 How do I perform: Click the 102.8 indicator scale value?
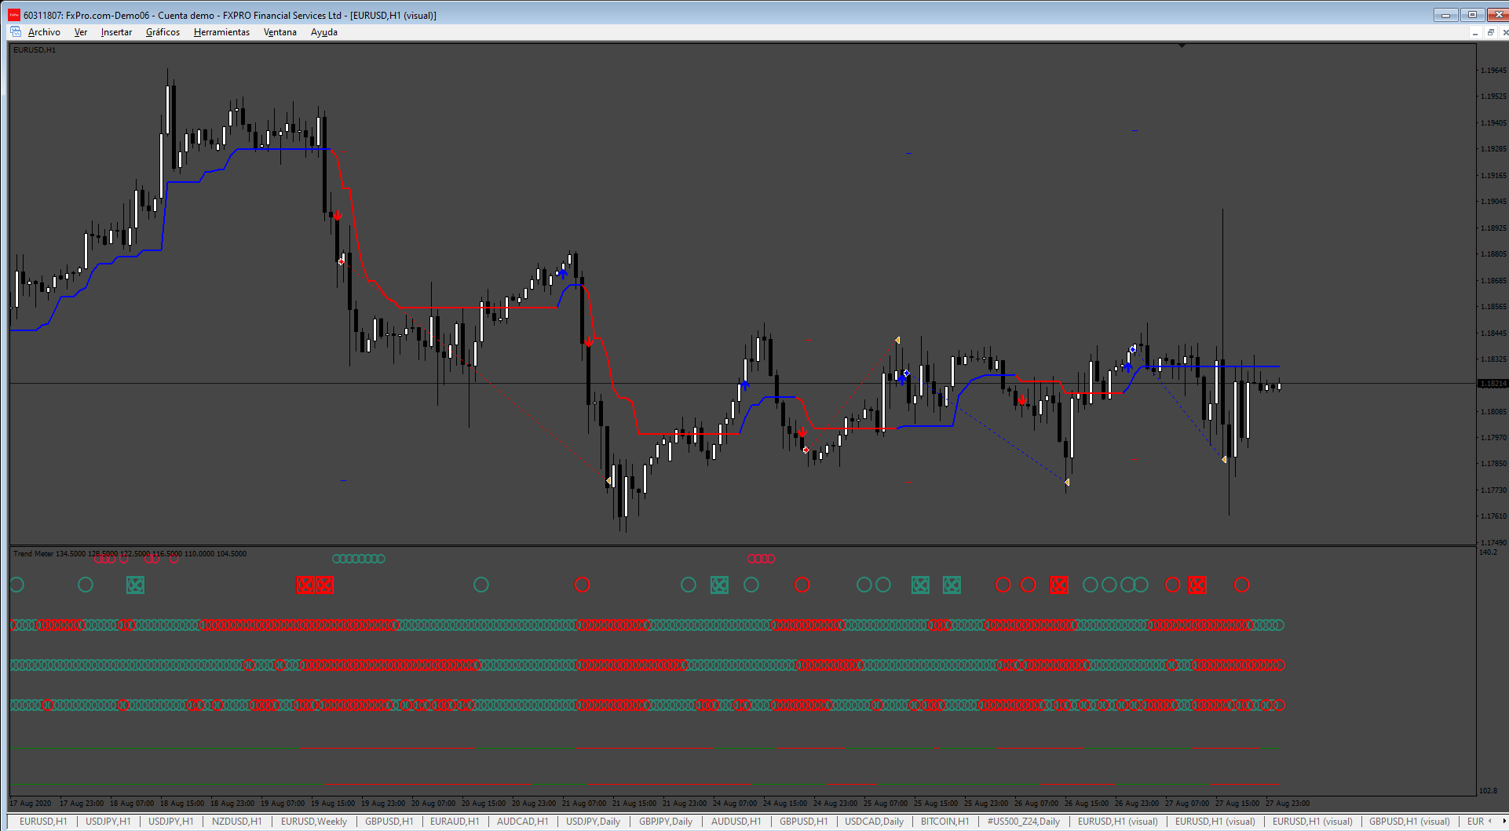coord(1489,790)
